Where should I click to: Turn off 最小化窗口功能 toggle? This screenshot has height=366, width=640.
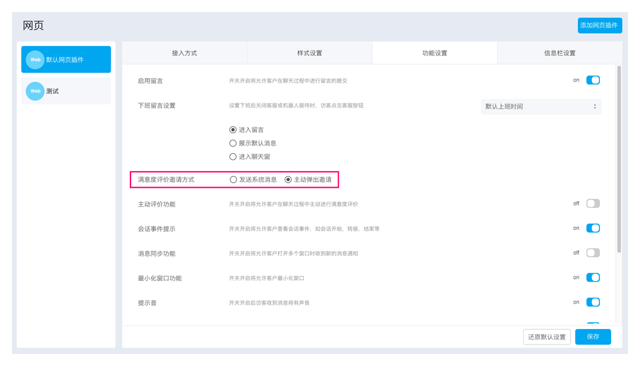(x=593, y=277)
